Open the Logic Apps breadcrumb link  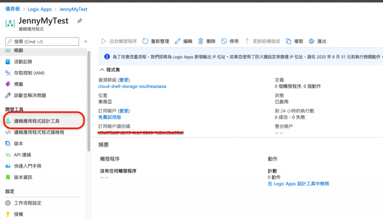pyautogui.click(x=40, y=9)
